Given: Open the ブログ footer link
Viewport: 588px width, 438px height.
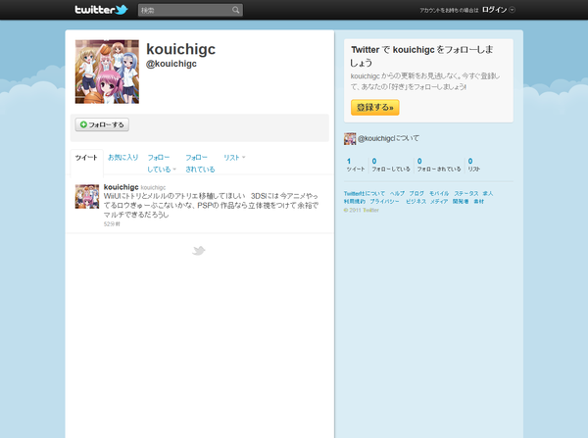Looking at the screenshot, I should point(416,193).
